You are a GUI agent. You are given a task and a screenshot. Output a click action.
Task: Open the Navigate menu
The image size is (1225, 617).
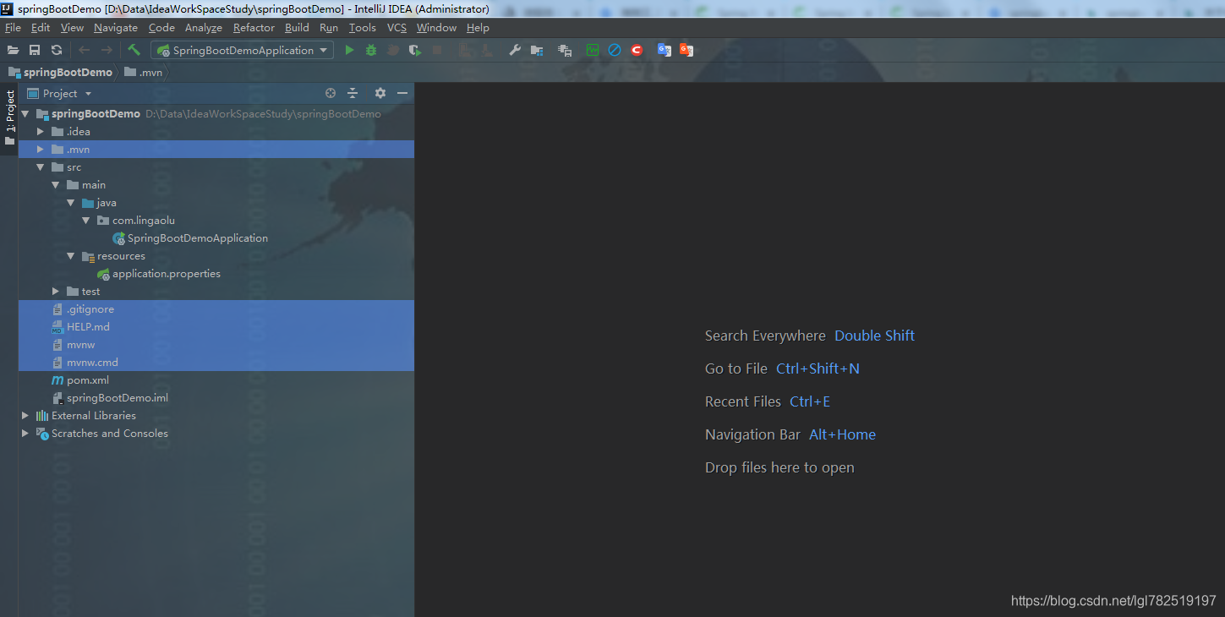pyautogui.click(x=116, y=28)
